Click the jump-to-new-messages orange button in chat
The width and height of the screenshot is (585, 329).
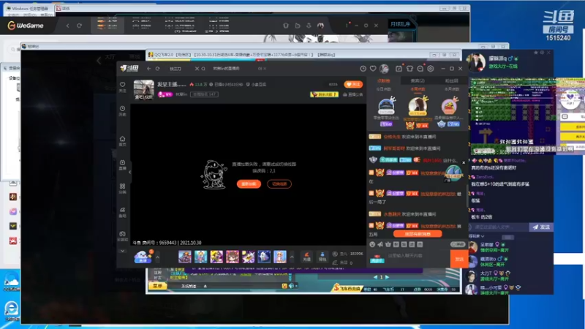[x=418, y=234]
